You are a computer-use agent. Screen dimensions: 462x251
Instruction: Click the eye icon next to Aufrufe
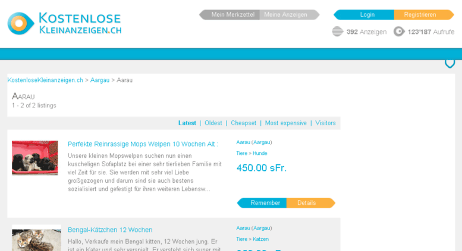click(x=399, y=31)
